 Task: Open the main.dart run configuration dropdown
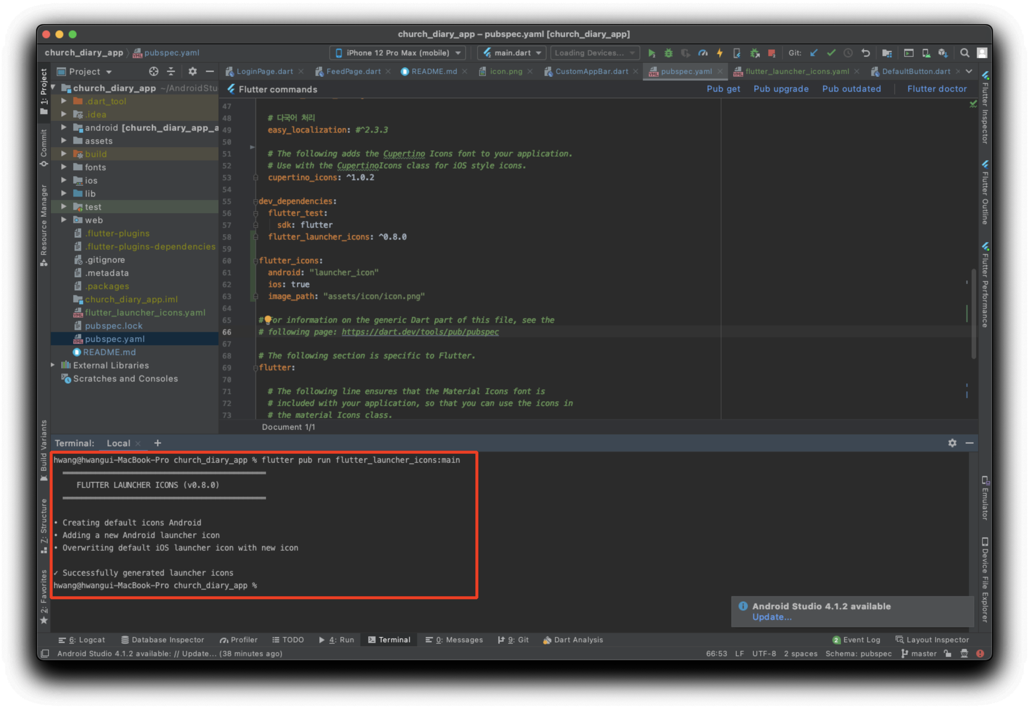[513, 53]
